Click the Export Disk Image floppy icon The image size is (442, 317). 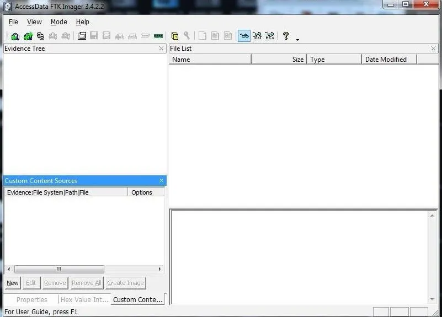pyautogui.click(x=94, y=35)
